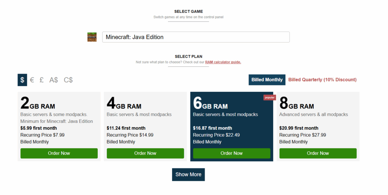Order the 2GB RAM plan

59,153
